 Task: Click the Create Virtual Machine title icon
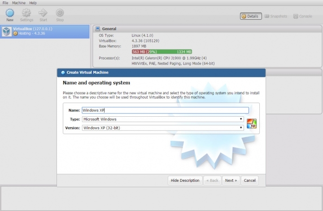[x=63, y=73]
